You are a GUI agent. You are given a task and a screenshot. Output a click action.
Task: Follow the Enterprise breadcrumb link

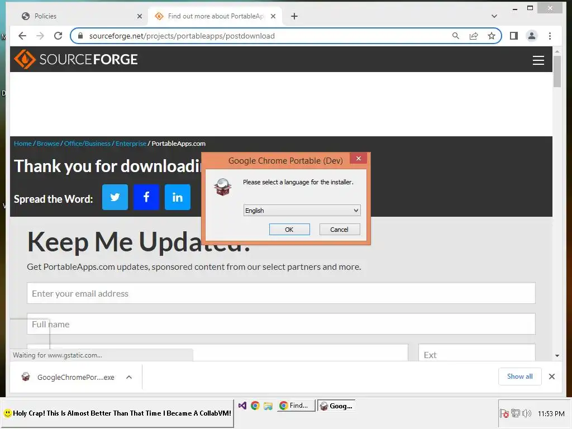(131, 144)
